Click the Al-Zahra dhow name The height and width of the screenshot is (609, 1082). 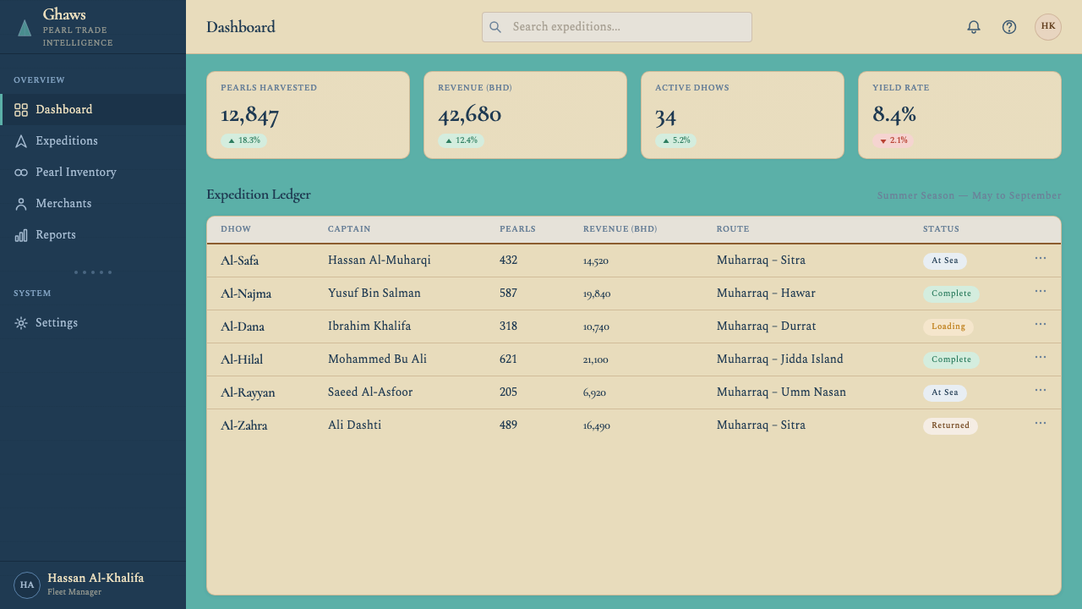coord(244,425)
